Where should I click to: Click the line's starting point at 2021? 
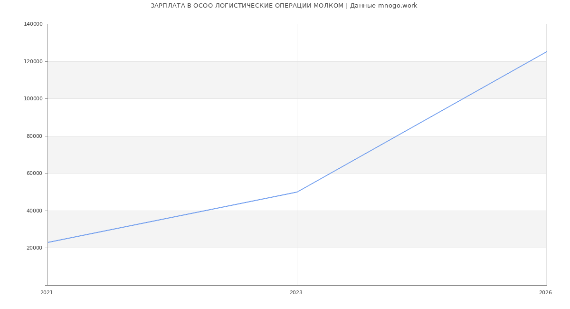pos(47,242)
